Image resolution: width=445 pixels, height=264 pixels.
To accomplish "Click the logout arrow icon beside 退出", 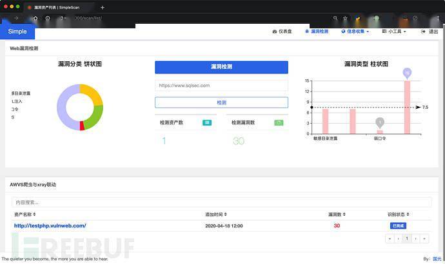I will coord(423,32).
